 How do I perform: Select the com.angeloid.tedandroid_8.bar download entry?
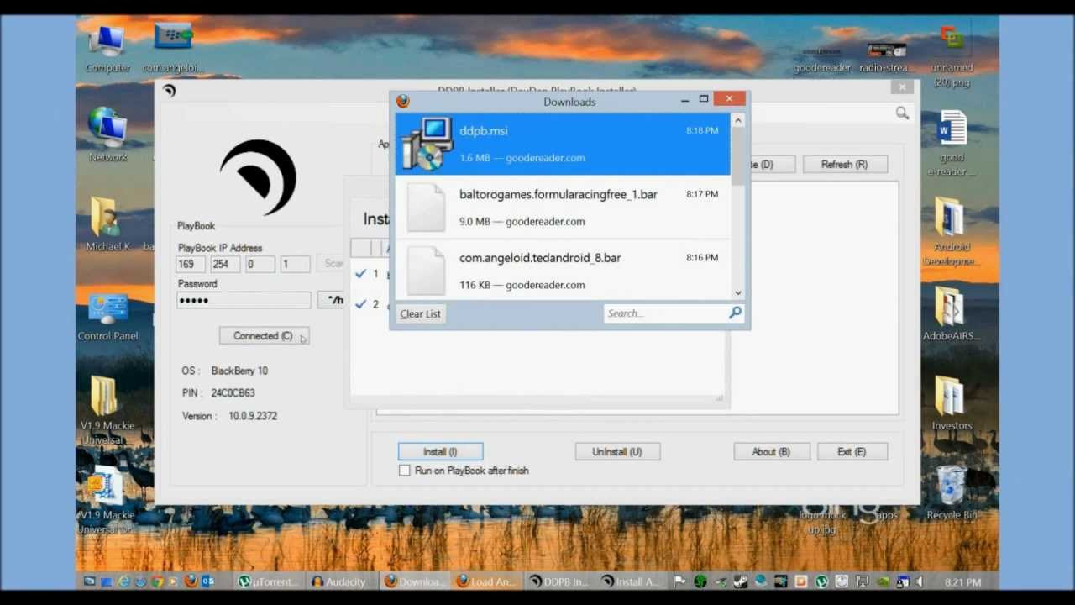563,270
